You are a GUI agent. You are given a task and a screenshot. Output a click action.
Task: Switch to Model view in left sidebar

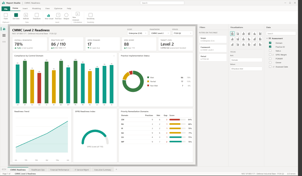[4, 42]
